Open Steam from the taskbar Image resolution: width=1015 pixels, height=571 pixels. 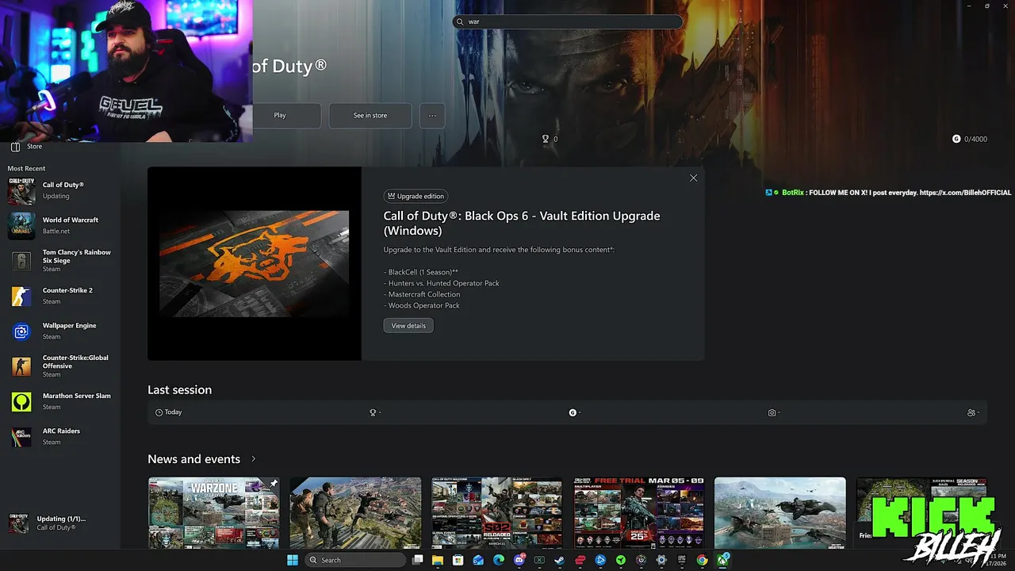[x=559, y=560]
